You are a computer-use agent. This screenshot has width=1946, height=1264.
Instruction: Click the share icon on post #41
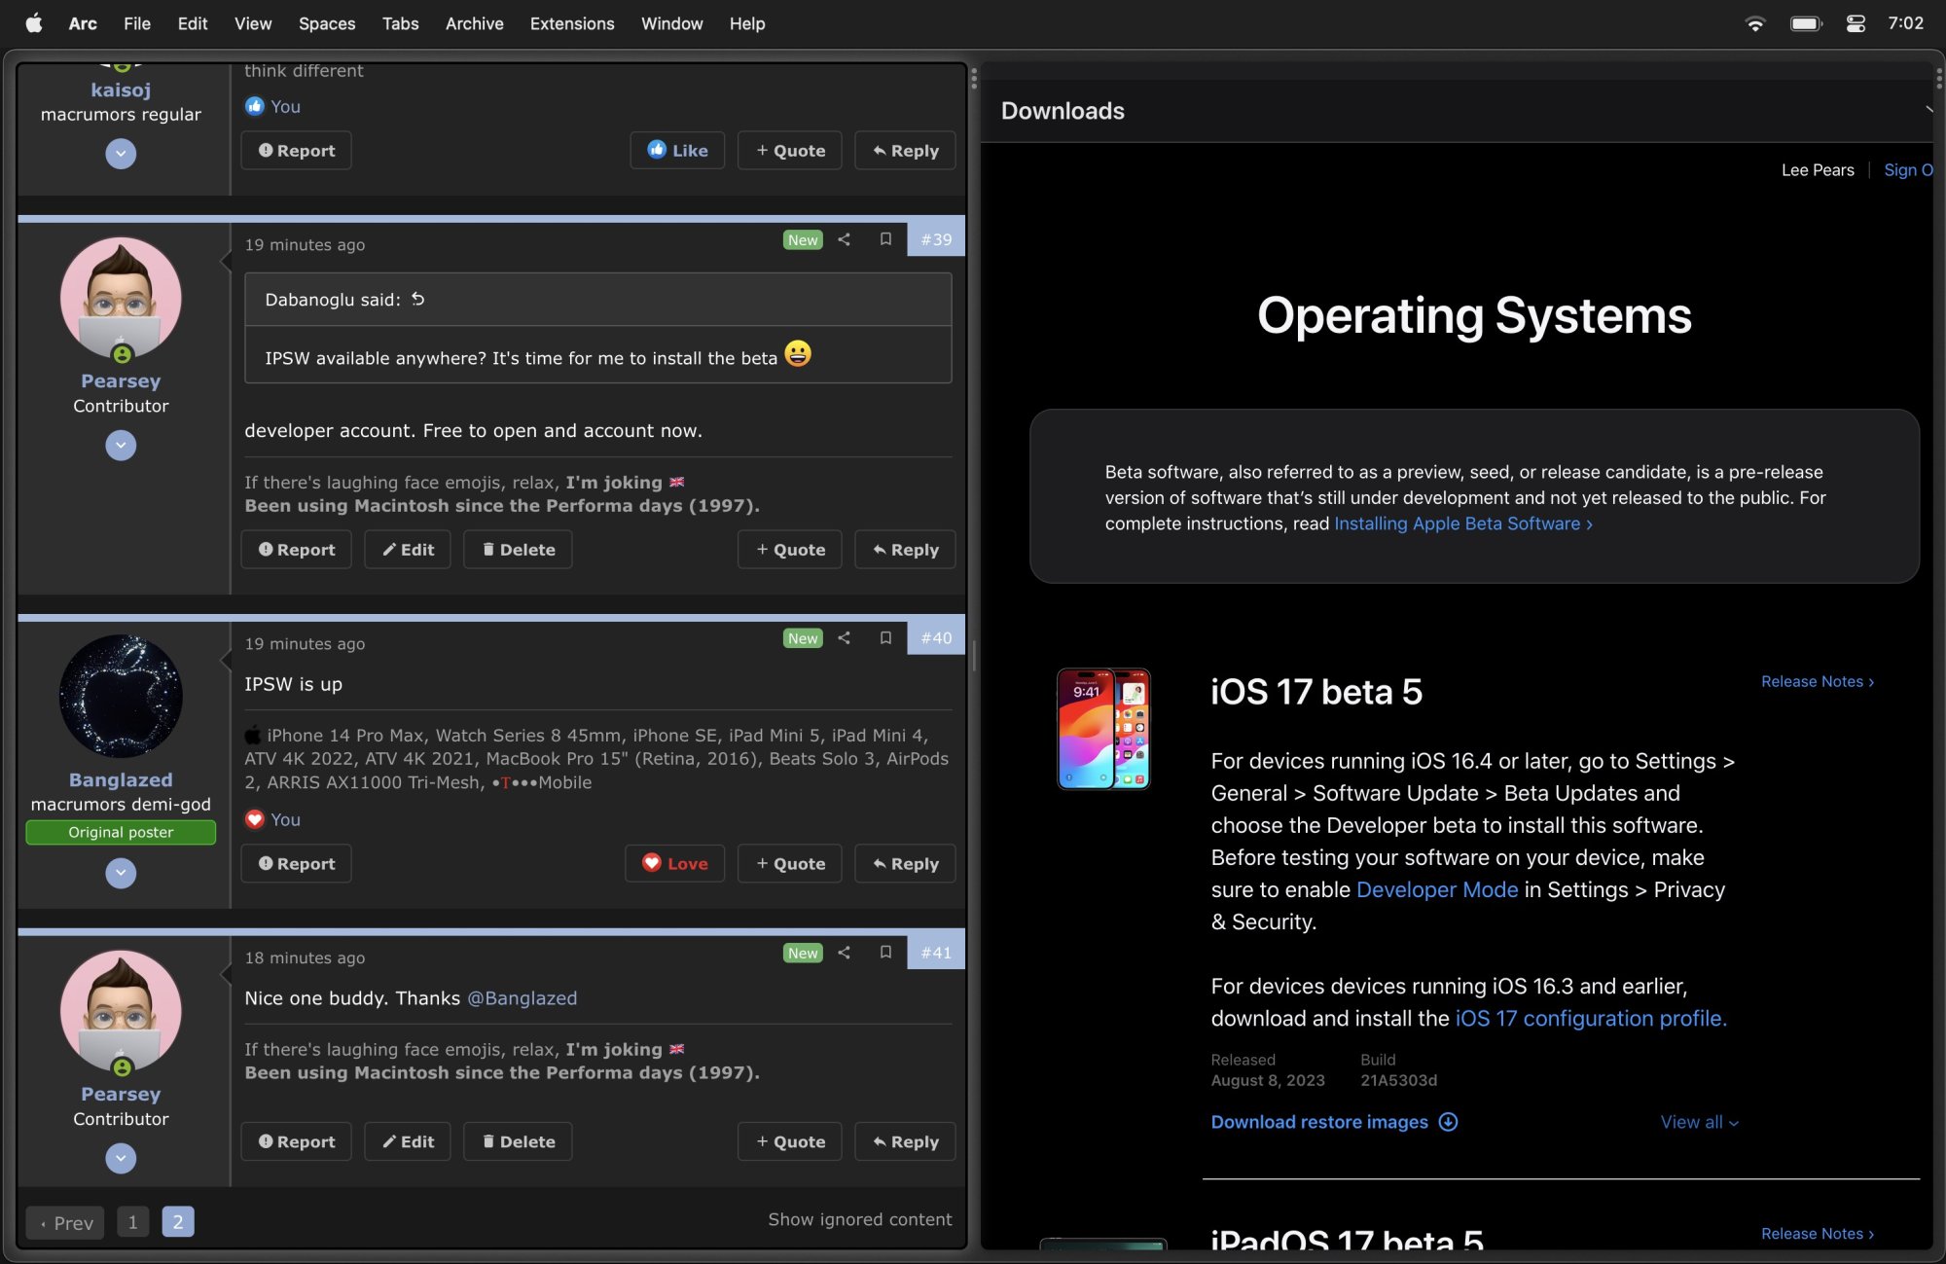coord(844,953)
